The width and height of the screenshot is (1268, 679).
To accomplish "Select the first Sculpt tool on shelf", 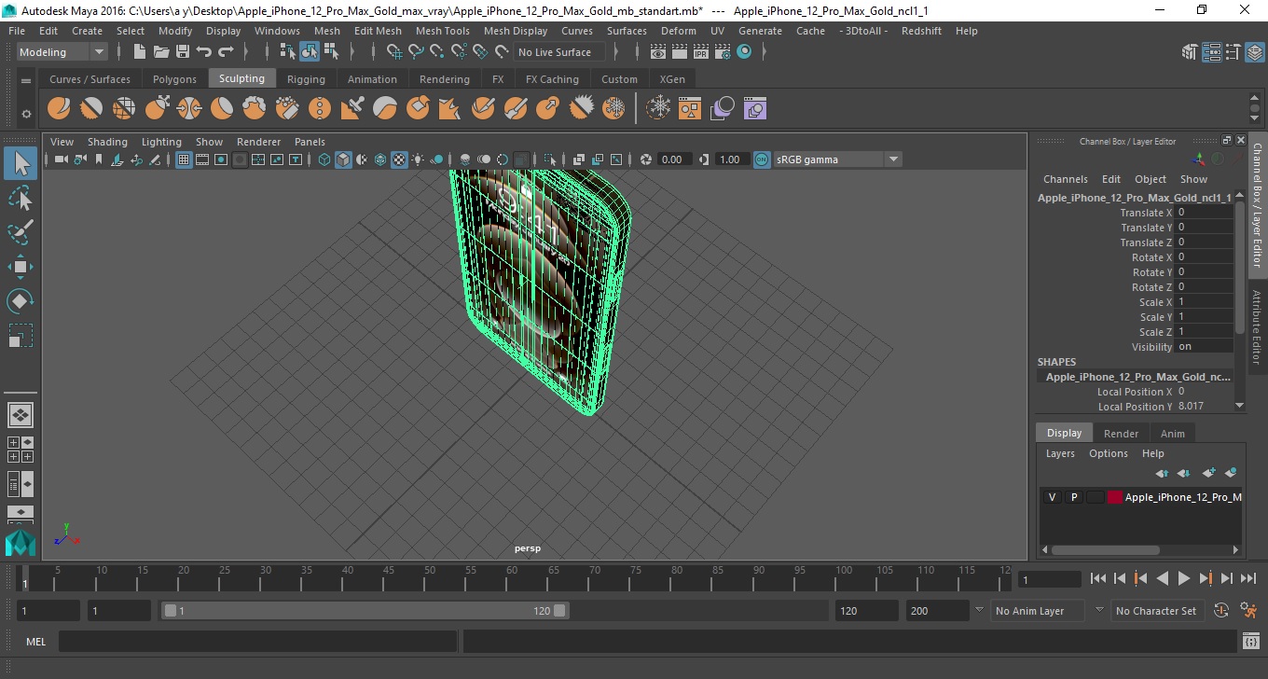I will tap(59, 109).
